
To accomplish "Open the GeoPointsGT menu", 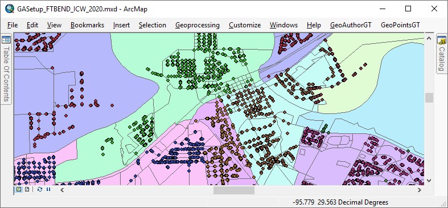I will pyautogui.click(x=400, y=25).
